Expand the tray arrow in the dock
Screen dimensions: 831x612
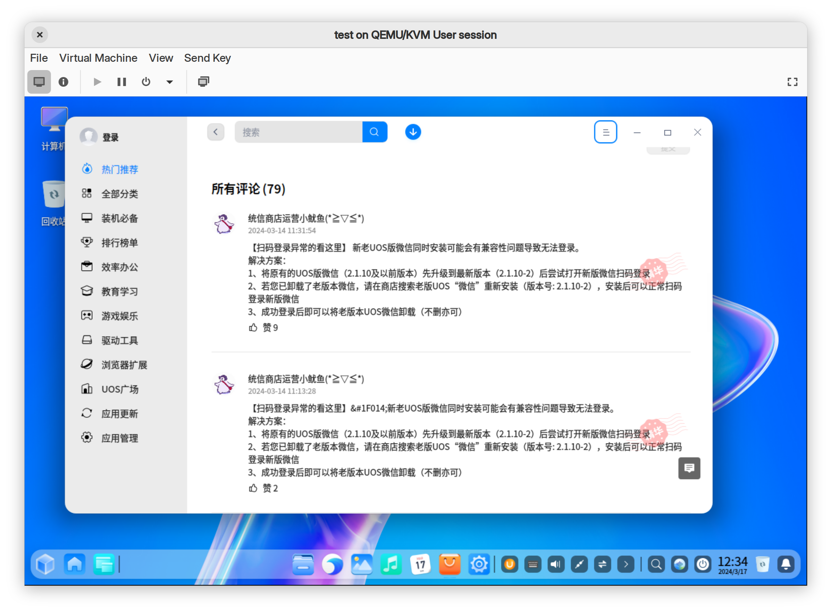(x=626, y=564)
